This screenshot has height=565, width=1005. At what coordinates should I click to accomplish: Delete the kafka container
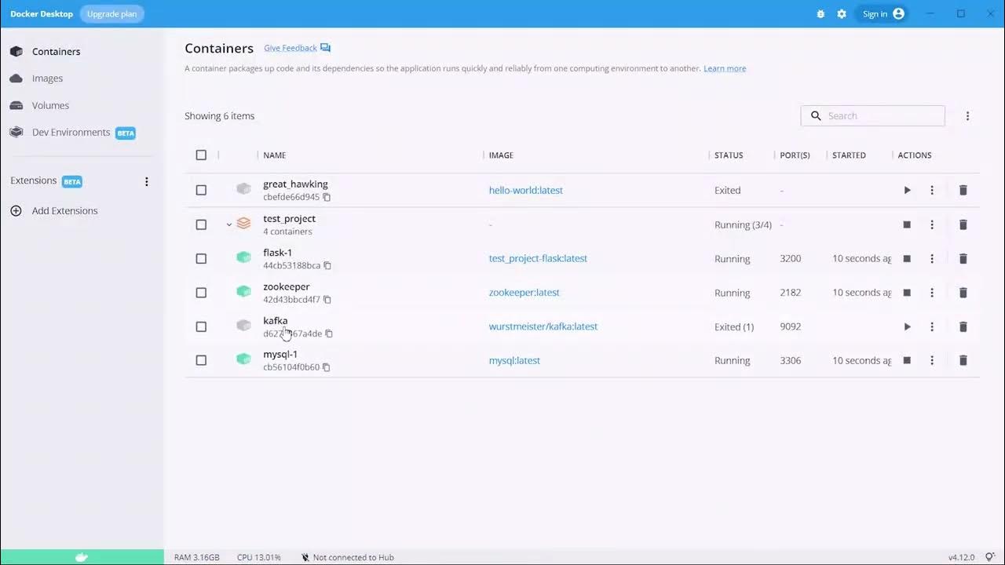click(963, 326)
